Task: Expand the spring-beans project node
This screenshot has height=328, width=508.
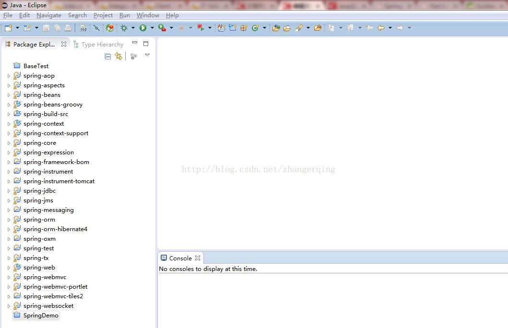Action: 9,95
